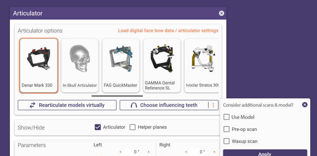Click the articulator list horizontal scrollbar
The width and height of the screenshot is (317, 156).
point(117,96)
